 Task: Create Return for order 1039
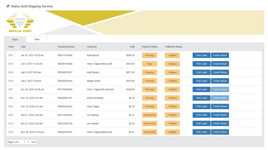tap(220, 72)
